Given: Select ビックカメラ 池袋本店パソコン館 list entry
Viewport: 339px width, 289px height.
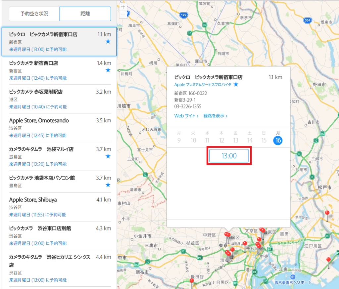Looking at the screenshot, I should (x=60, y=182).
